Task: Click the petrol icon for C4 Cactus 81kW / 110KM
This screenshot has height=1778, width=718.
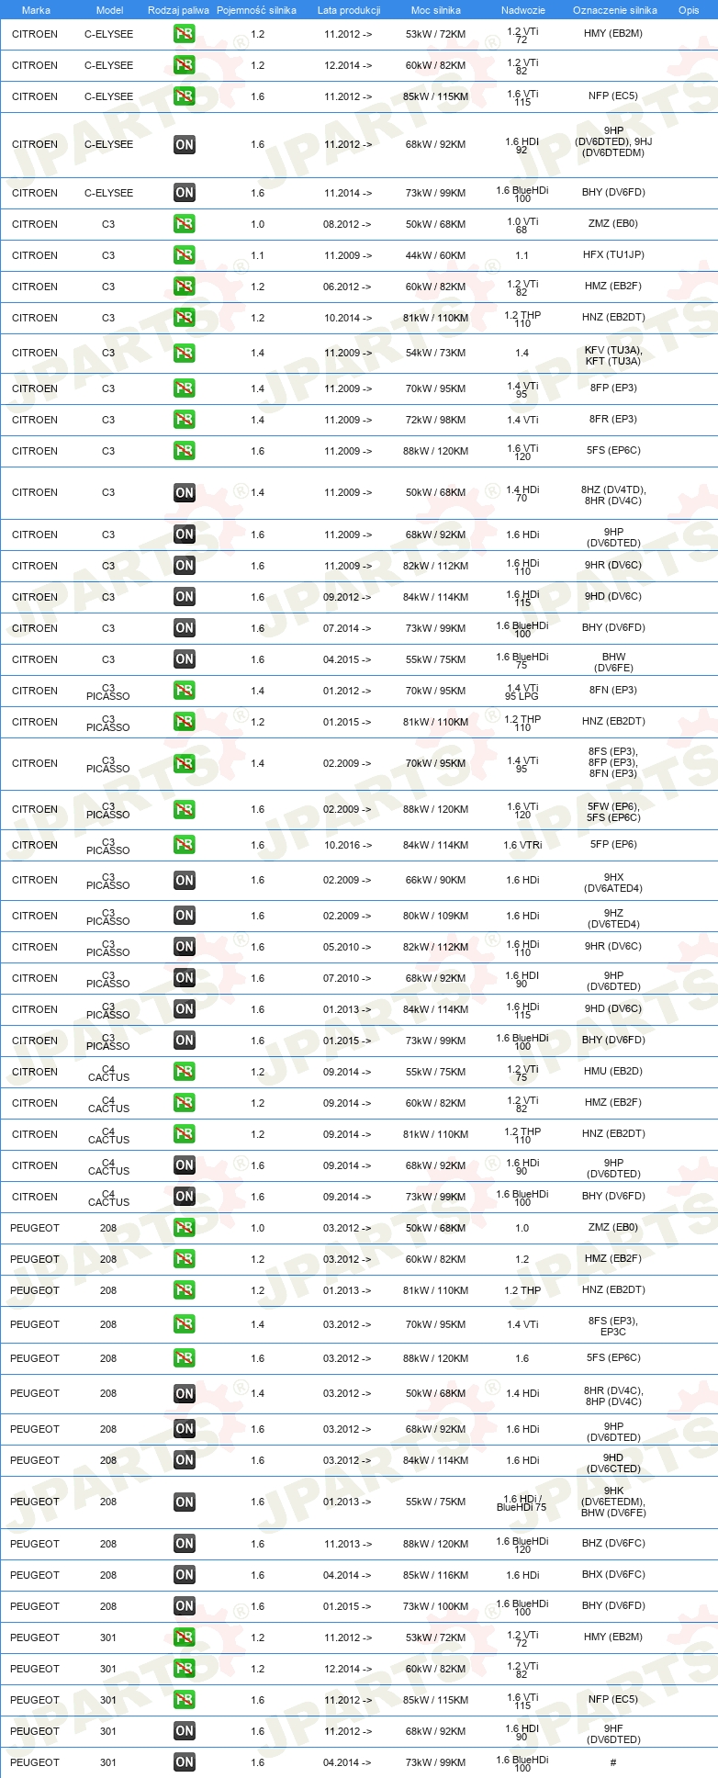Action: click(x=185, y=1134)
